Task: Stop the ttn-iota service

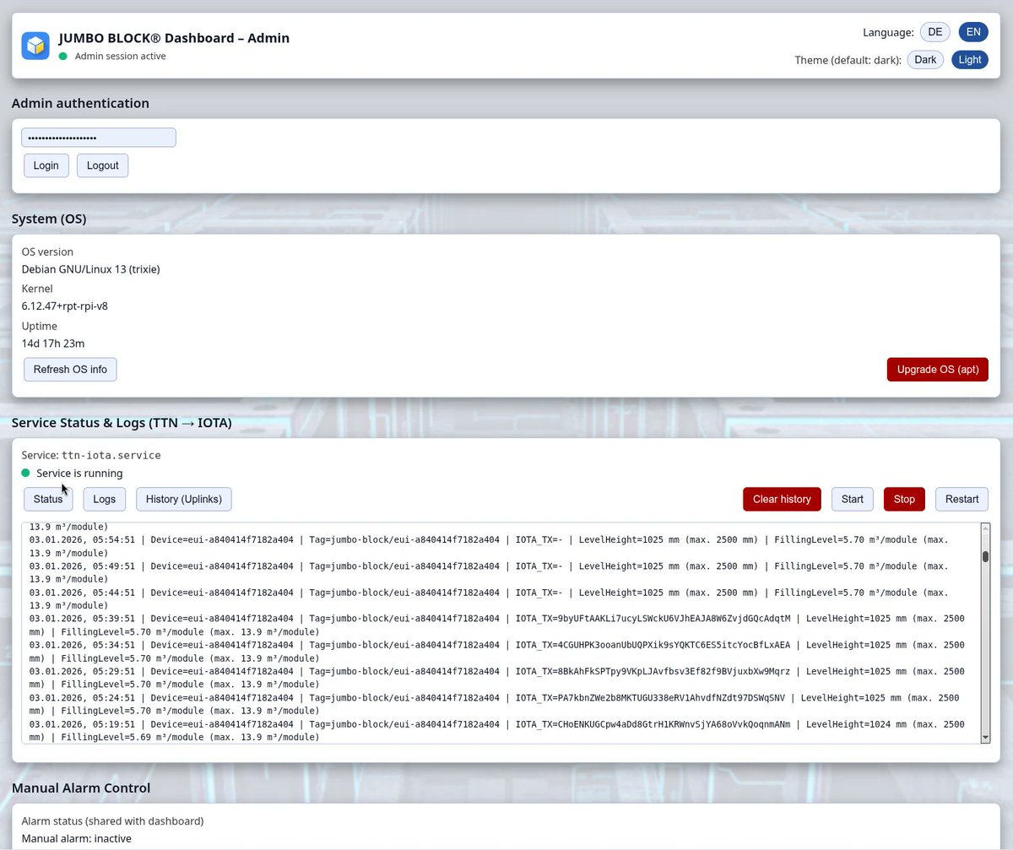Action: tap(904, 499)
